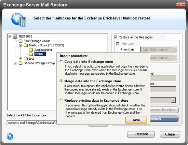The width and height of the screenshot is (188, 145).
Task: Expand the test node
Action: coord(21,59)
